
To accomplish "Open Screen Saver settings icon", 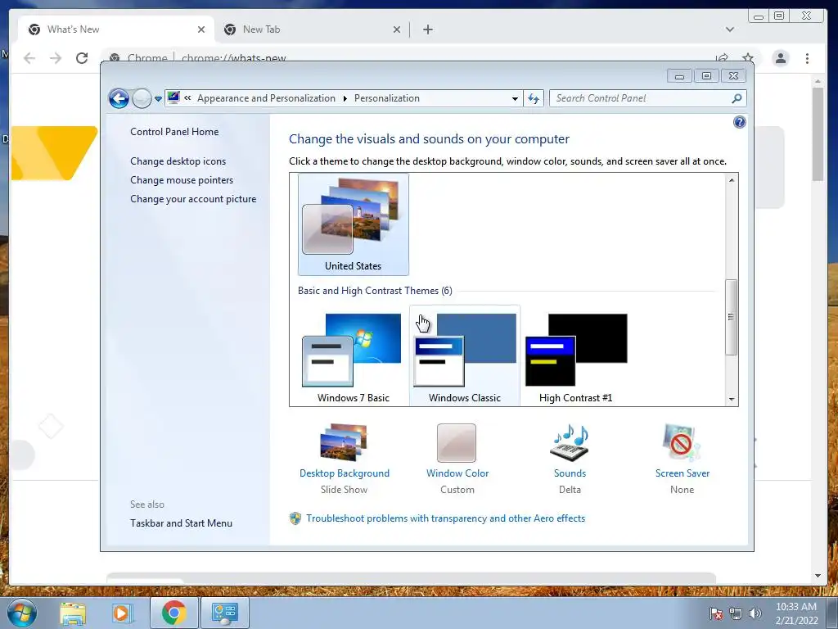I will [x=682, y=443].
